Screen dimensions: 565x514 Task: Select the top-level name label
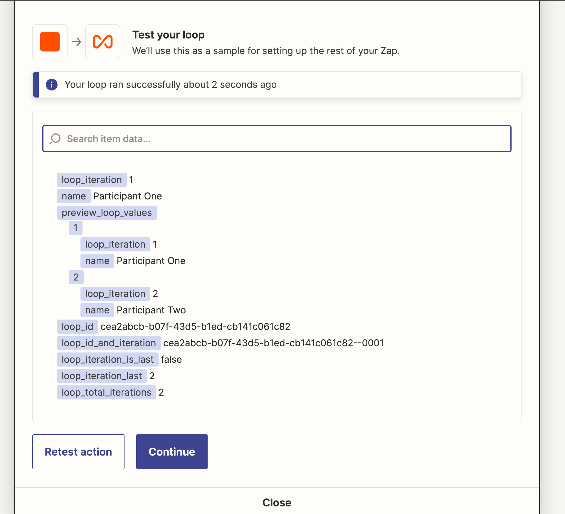click(74, 196)
